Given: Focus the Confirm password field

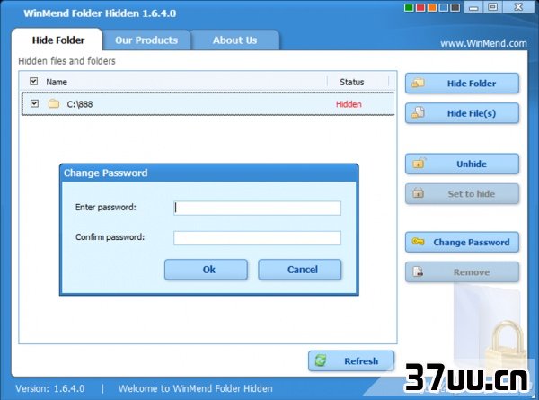Looking at the screenshot, I should (257, 238).
